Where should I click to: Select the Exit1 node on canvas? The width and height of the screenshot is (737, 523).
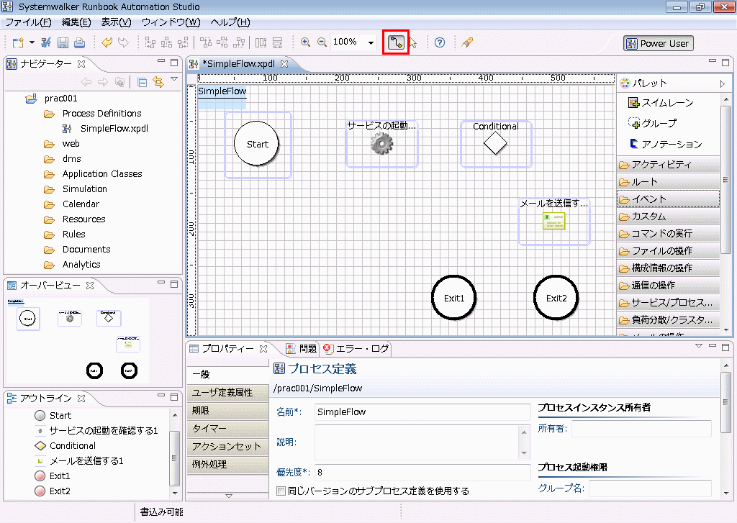click(x=454, y=298)
